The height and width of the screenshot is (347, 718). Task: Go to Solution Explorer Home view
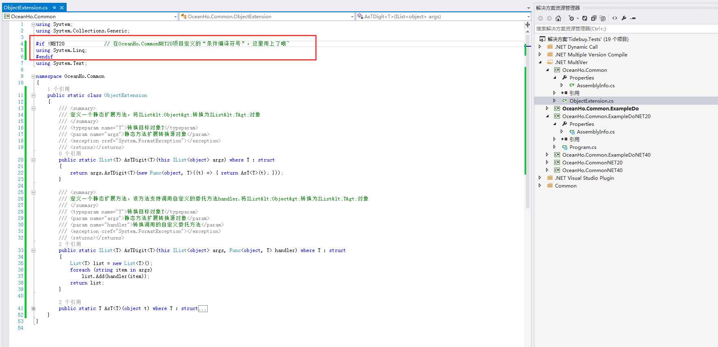coord(558,18)
